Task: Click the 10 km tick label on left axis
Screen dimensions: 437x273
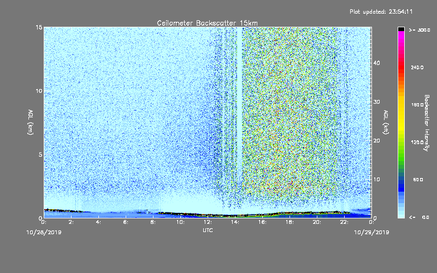Action: 39,91
